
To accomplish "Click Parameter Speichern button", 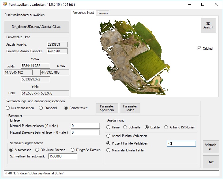I will click(107, 108).
